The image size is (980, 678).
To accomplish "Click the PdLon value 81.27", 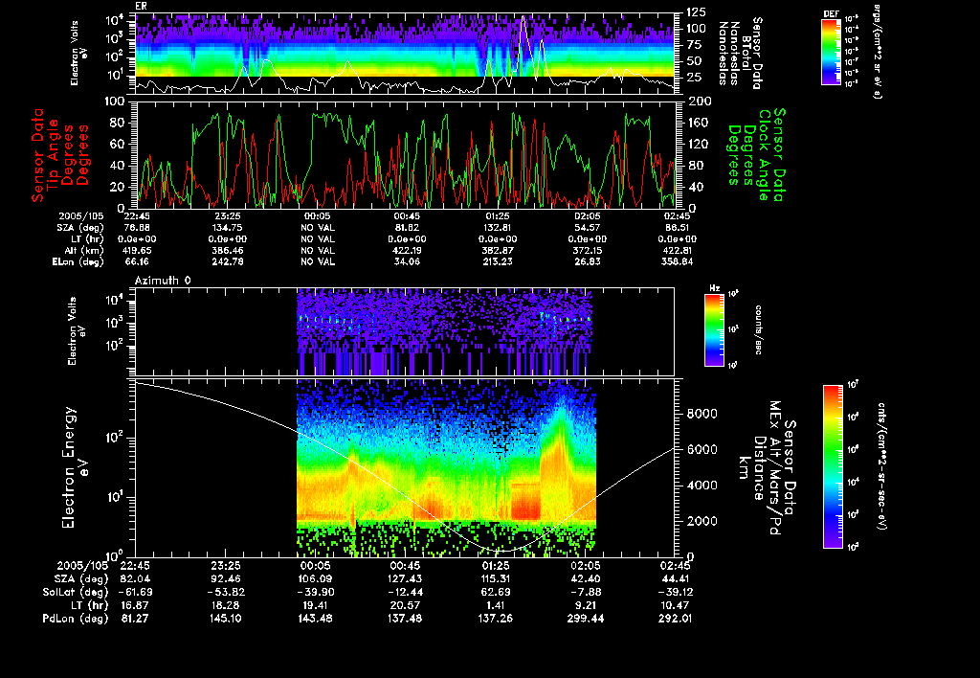I will pos(136,619).
